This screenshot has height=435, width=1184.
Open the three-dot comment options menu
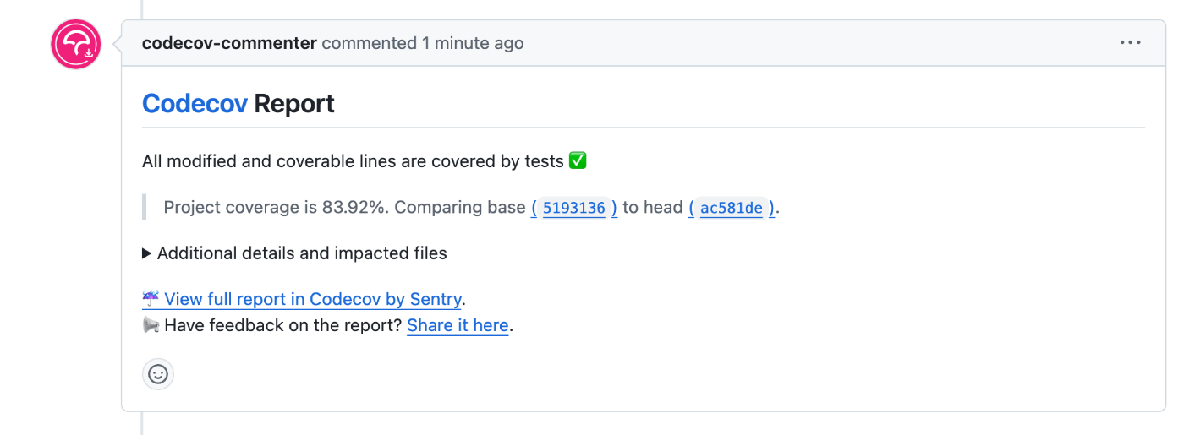point(1130,43)
